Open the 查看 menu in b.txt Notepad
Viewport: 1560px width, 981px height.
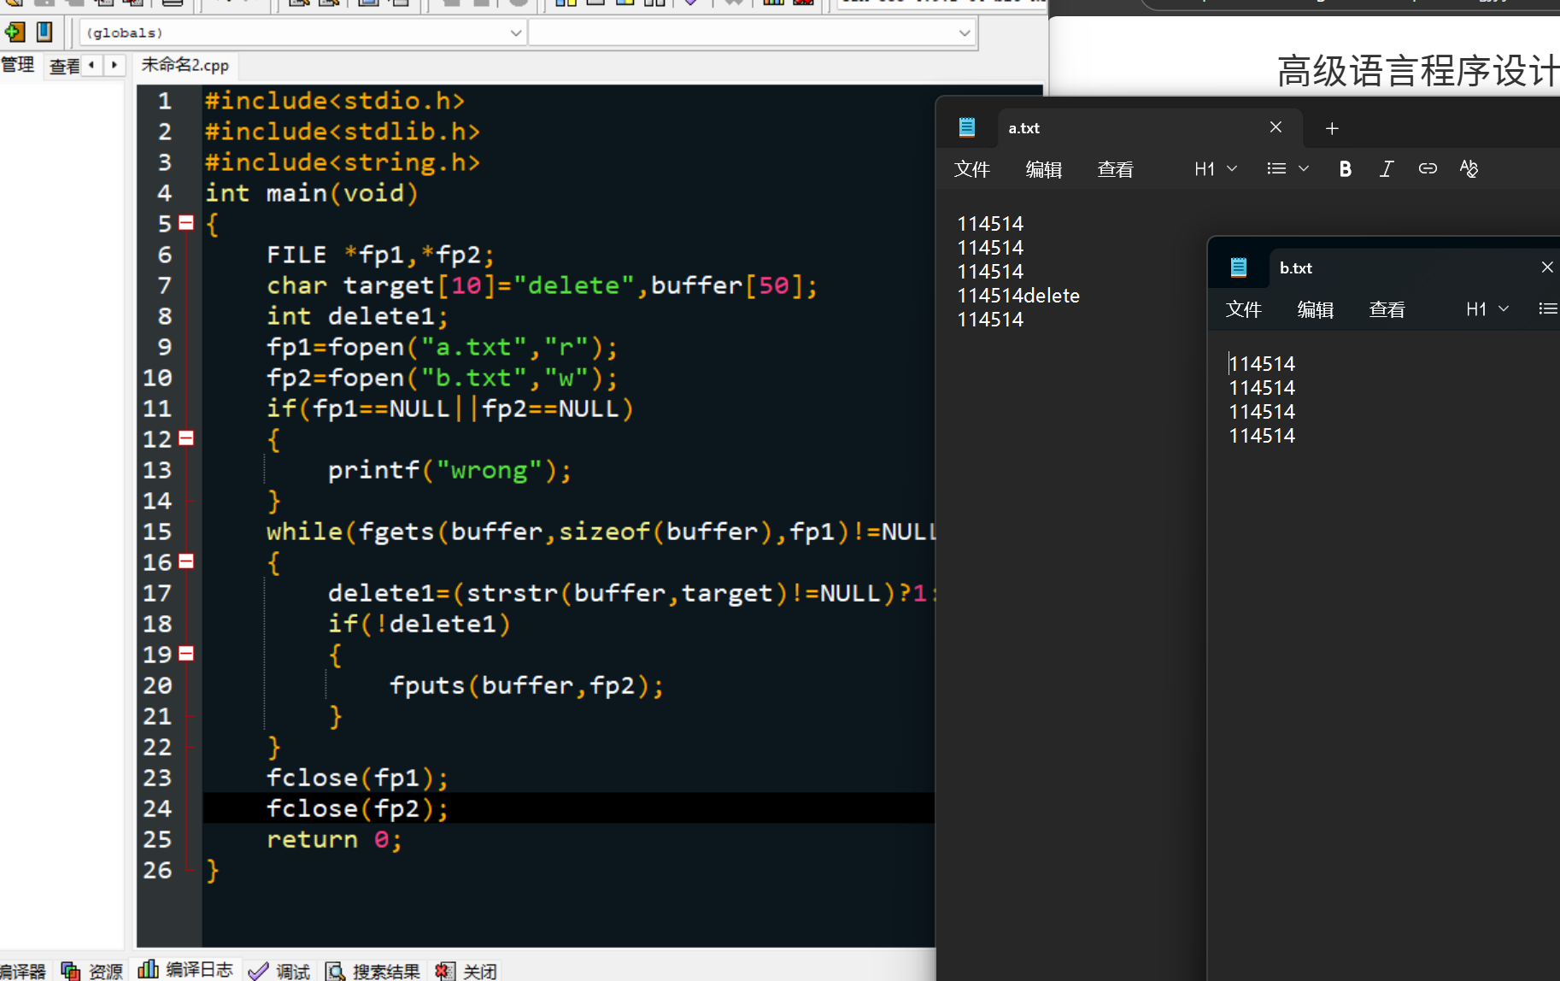tap(1387, 309)
